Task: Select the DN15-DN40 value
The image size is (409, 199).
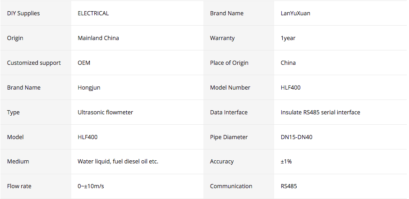Action: (296, 137)
